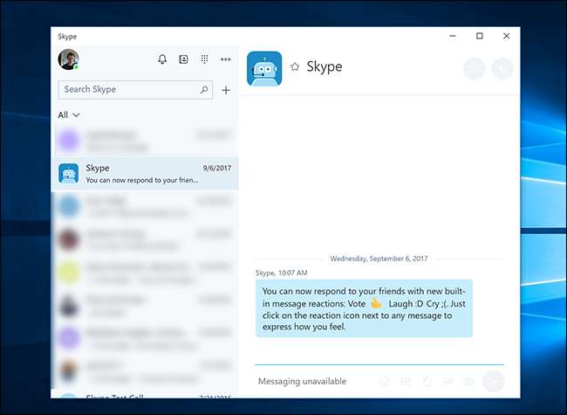This screenshot has width=567, height=415.
Task: Click the message about built-in message reactions
Action: pos(364,308)
